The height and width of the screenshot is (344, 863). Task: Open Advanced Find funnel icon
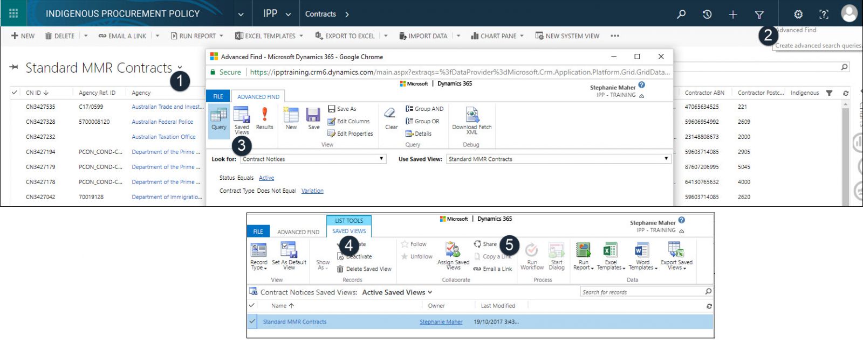[x=759, y=15]
